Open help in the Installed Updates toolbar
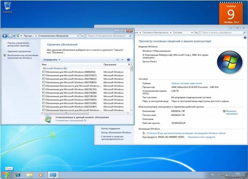Viewport: 248px width, 179px height. 129,60
